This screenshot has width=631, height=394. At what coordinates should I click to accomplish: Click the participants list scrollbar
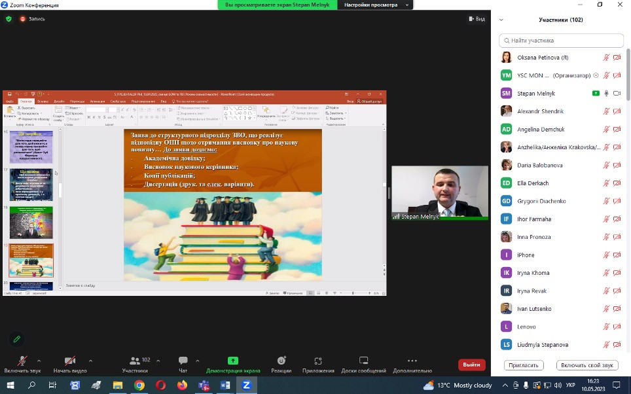(x=628, y=75)
